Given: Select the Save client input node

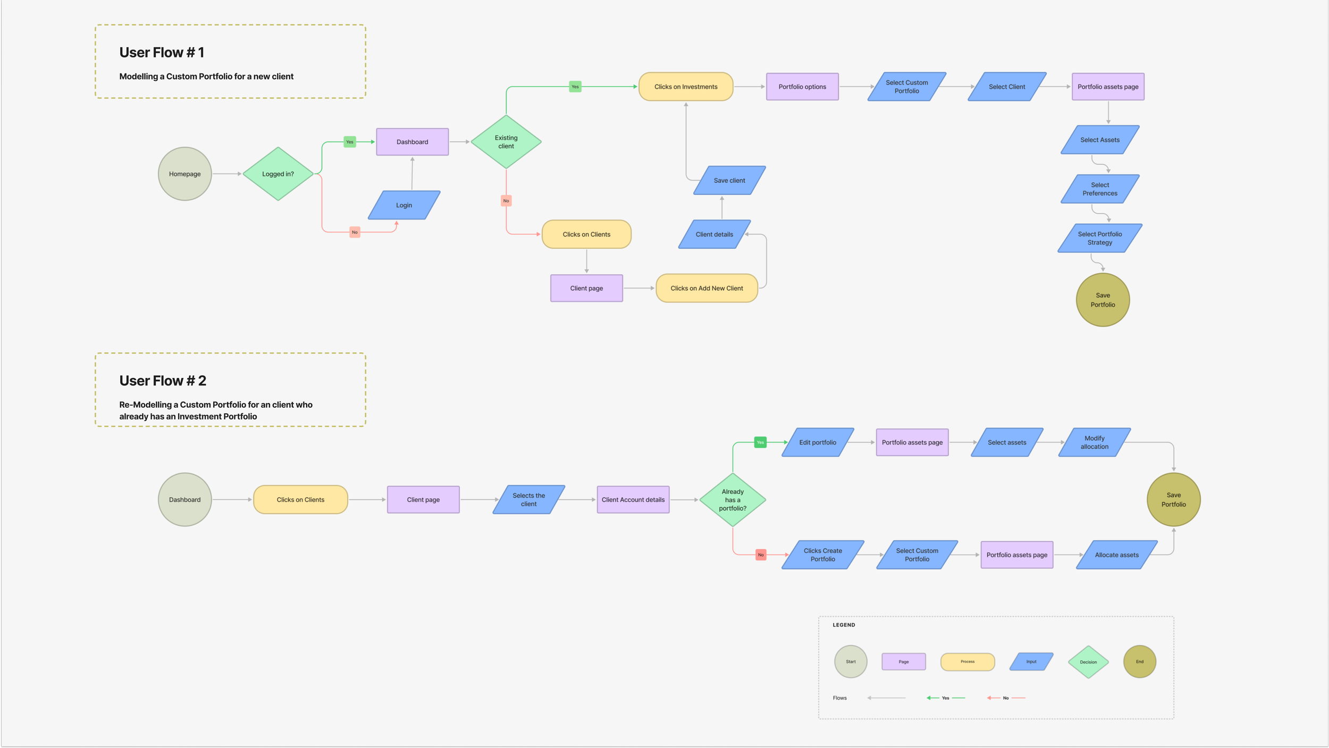Looking at the screenshot, I should tap(729, 181).
